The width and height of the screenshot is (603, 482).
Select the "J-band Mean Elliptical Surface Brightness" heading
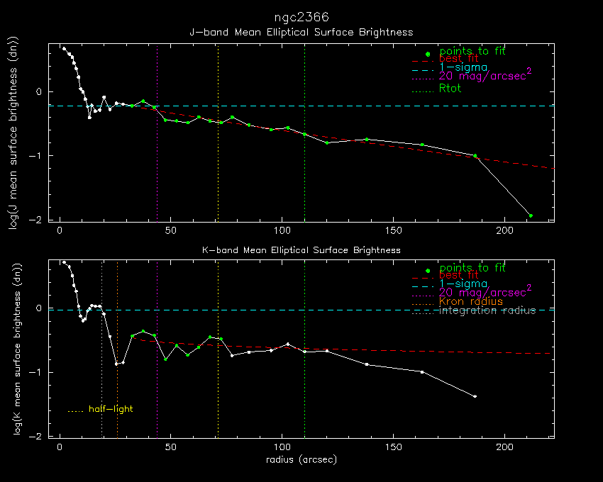(301, 33)
